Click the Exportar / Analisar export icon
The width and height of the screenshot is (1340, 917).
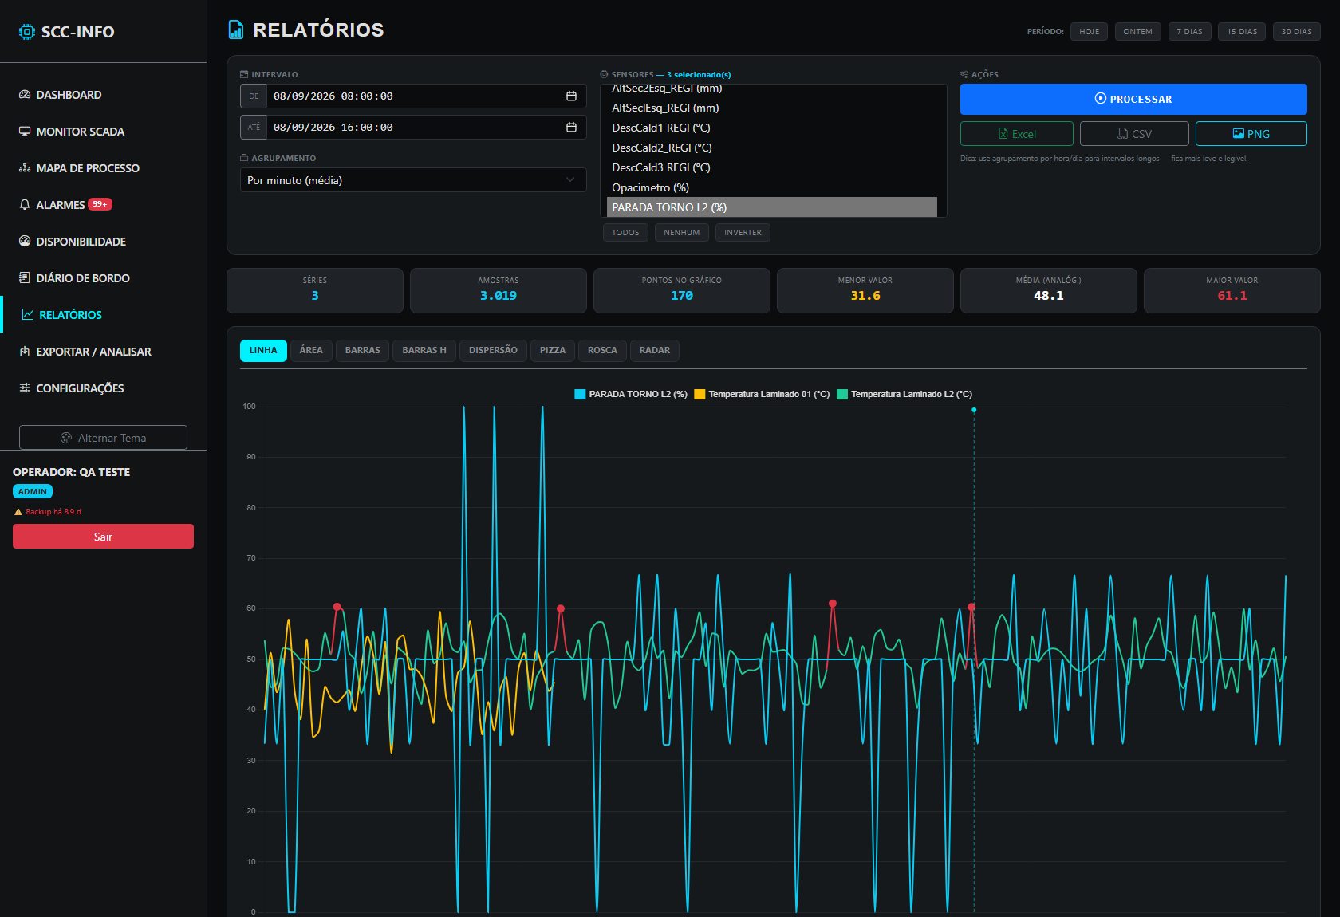25,352
